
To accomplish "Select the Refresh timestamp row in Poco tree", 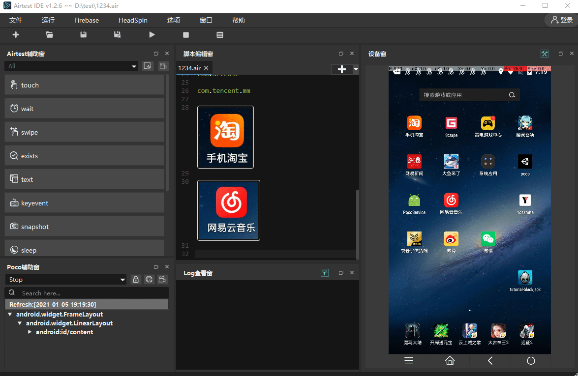I will (x=87, y=304).
